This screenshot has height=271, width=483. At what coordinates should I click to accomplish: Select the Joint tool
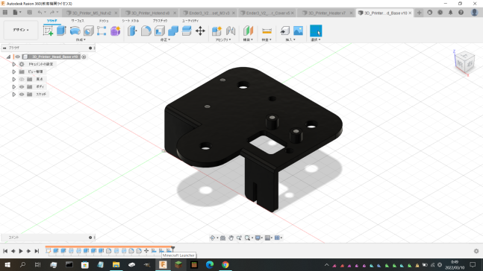tap(231, 31)
